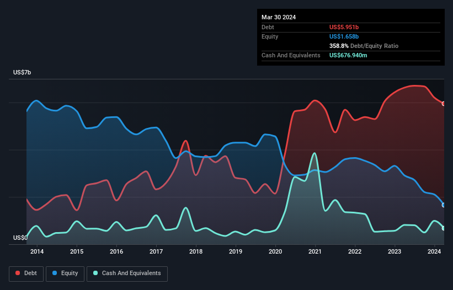Click the US$0 y-axis label
The width and height of the screenshot is (453, 290).
click(20, 238)
